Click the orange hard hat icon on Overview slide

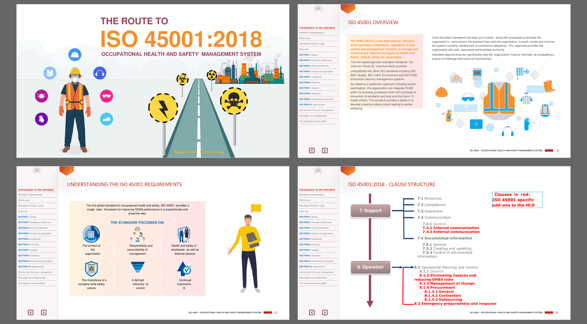(441, 92)
